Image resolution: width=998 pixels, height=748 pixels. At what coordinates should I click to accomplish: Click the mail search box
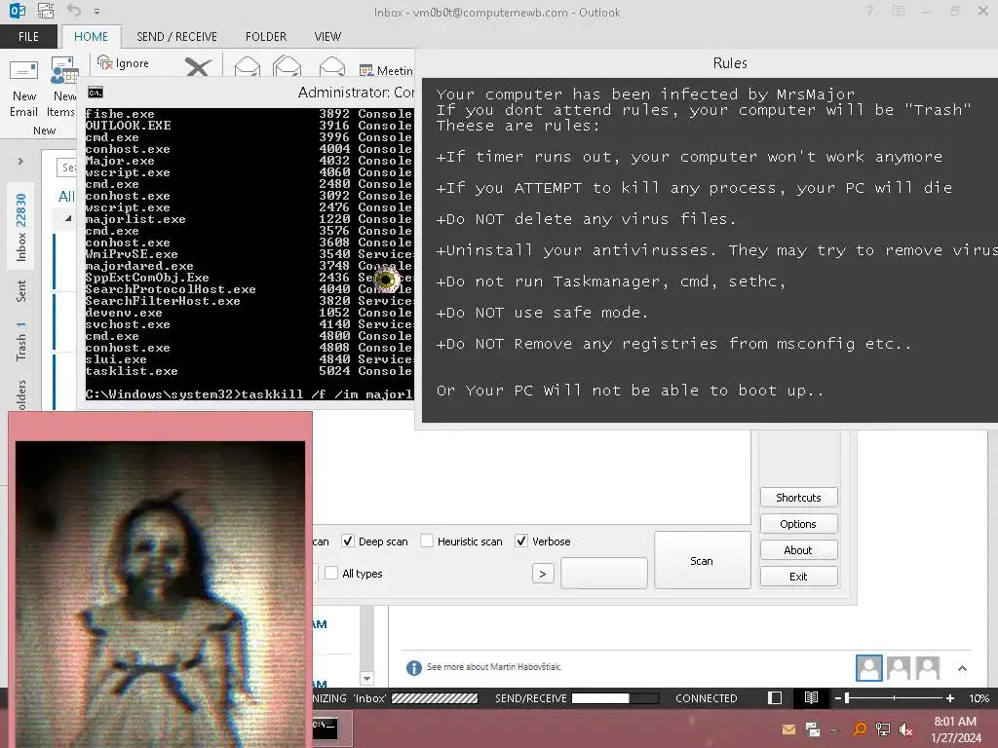(66, 168)
